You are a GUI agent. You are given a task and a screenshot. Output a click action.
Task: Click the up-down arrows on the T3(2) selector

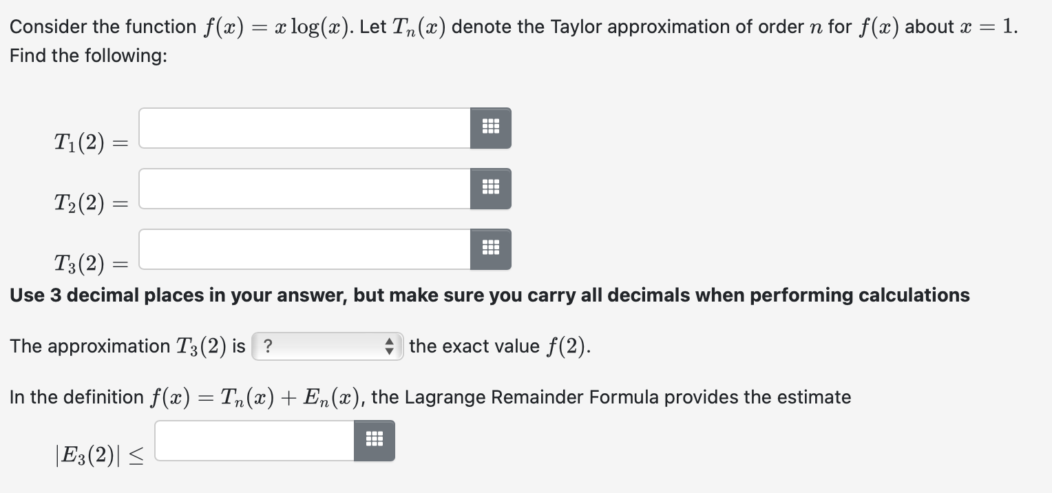click(389, 346)
